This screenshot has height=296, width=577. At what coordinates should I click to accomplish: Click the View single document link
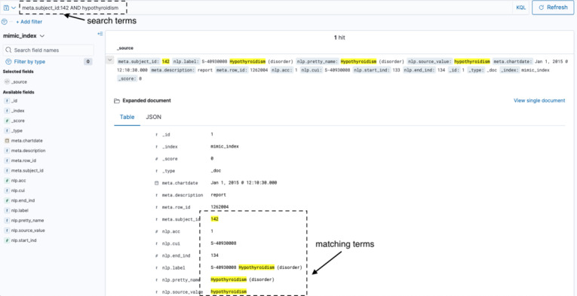539,100
